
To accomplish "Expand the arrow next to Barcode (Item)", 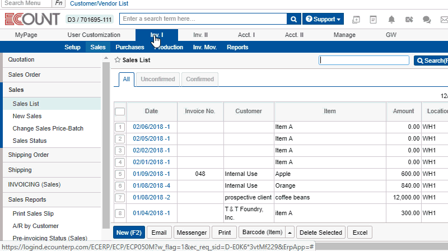I will [x=290, y=233].
